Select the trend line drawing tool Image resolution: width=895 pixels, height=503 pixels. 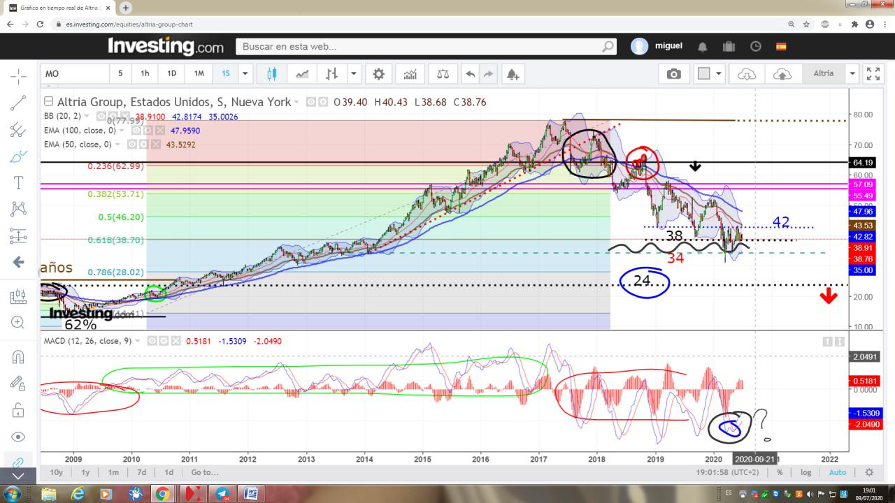pos(18,103)
